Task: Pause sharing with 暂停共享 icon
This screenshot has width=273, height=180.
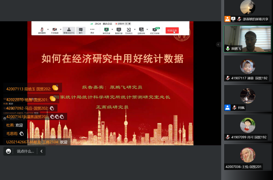Action: point(119,30)
